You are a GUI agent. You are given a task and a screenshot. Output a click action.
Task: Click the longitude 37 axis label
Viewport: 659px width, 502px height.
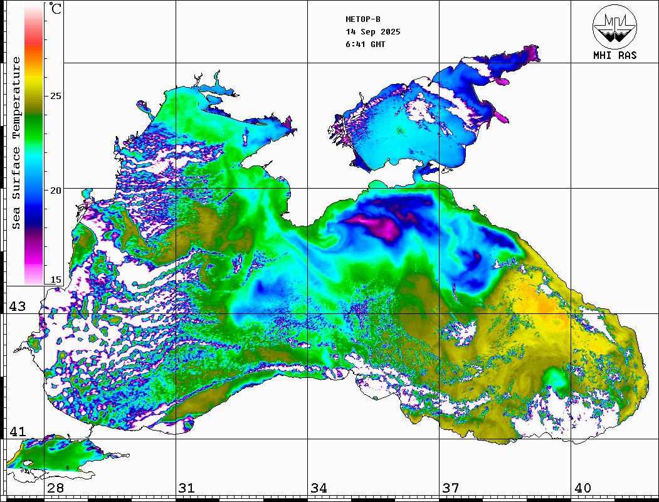450,488
